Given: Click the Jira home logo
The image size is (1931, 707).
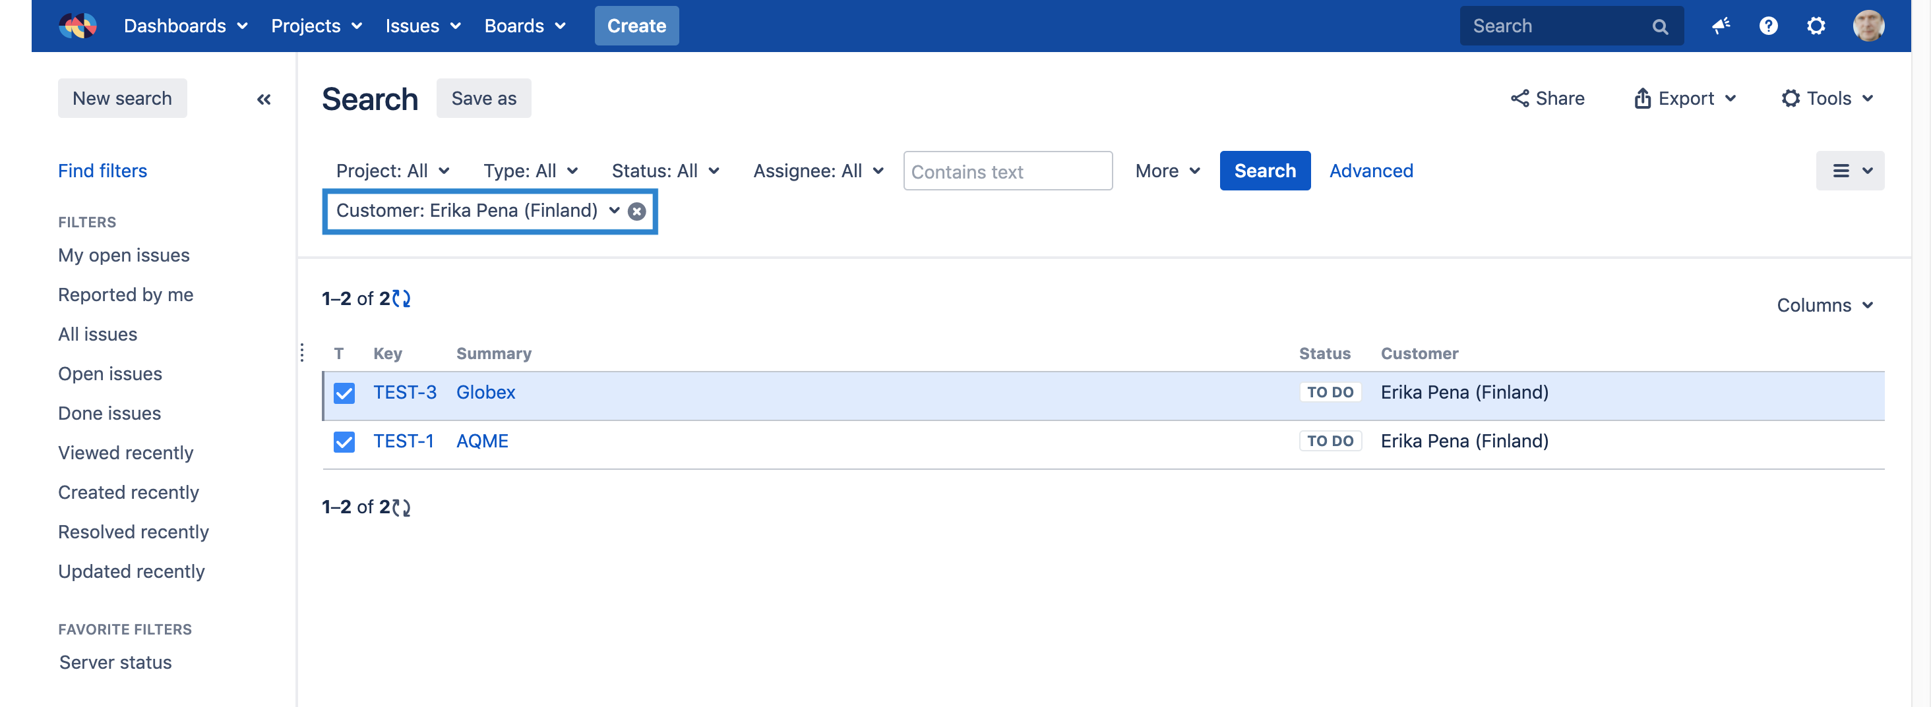Looking at the screenshot, I should [x=78, y=26].
